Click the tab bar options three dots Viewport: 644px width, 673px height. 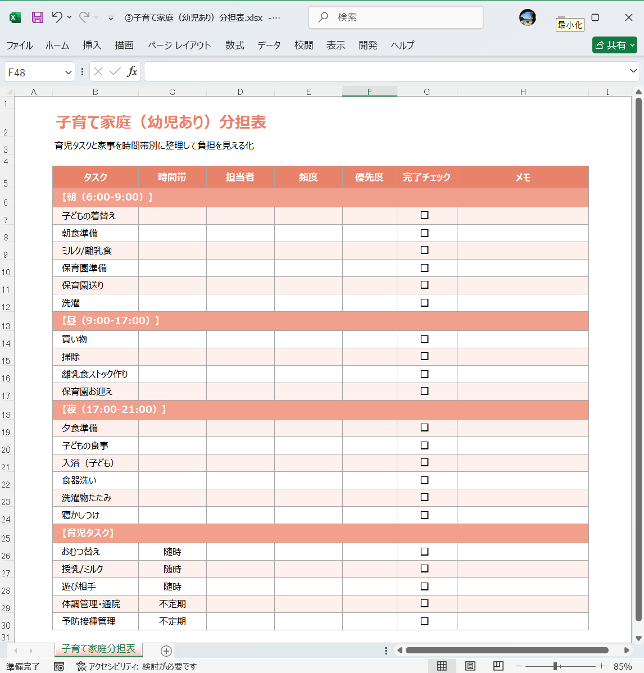click(x=386, y=651)
